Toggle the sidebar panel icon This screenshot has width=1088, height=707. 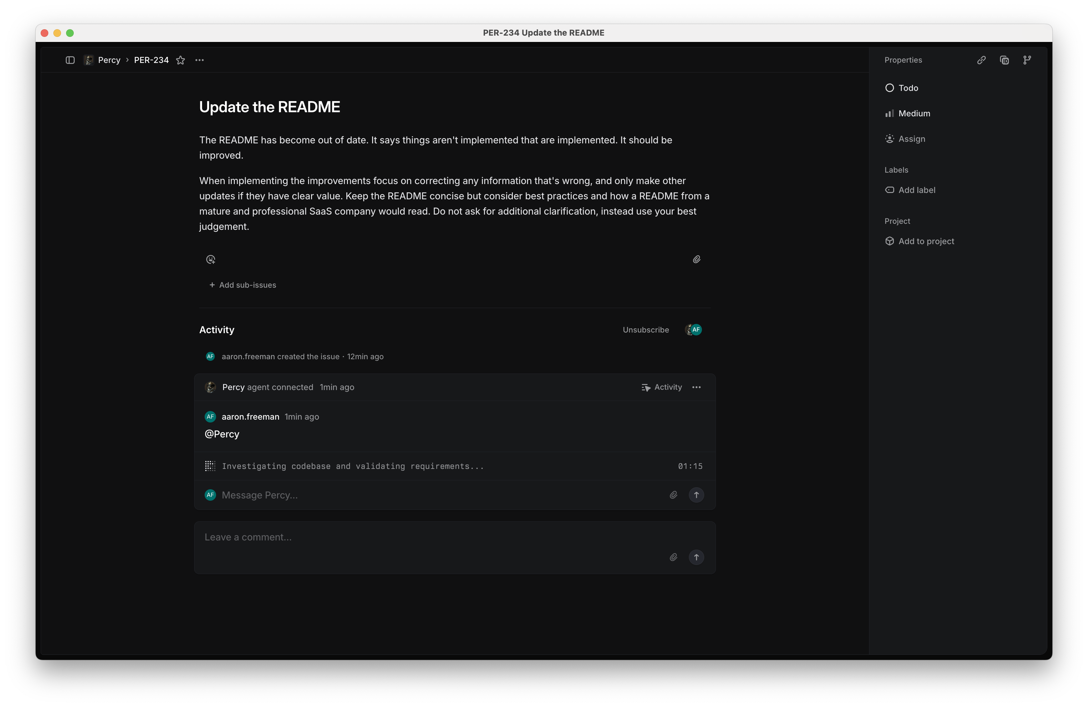pos(70,60)
